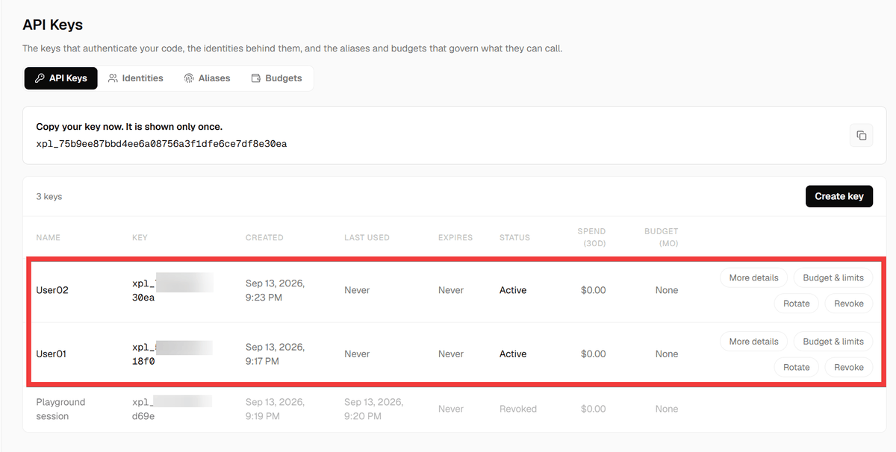The height and width of the screenshot is (452, 896).
Task: Select the key icon on the API Keys tab
Action: pos(40,78)
